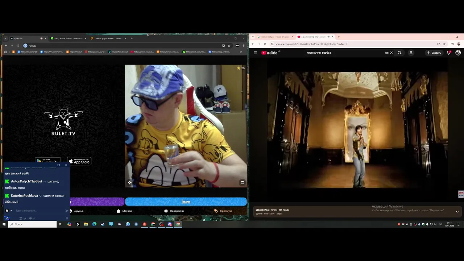Click the blue Старт button
The image size is (464, 261).
coord(186,202)
